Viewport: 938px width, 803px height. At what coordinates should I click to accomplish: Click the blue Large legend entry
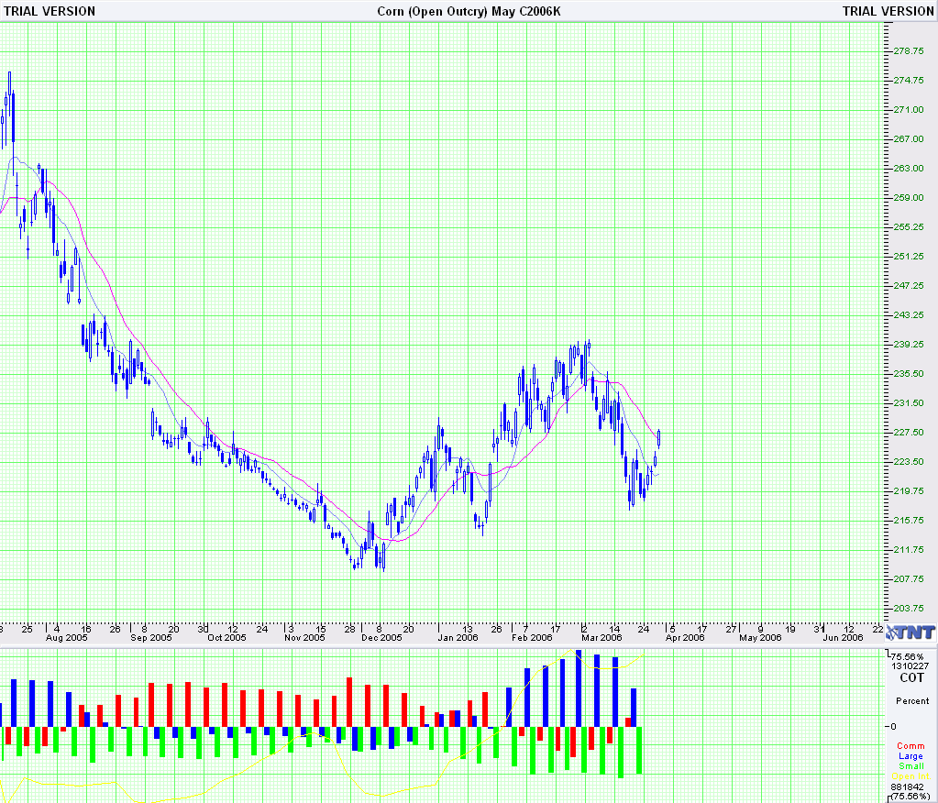pyautogui.click(x=910, y=755)
